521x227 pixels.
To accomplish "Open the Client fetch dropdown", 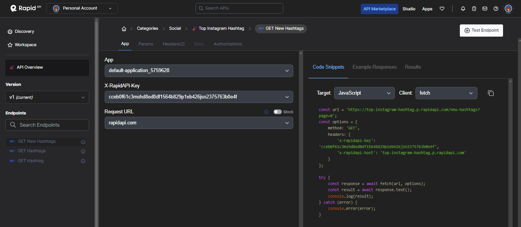I will [x=446, y=93].
